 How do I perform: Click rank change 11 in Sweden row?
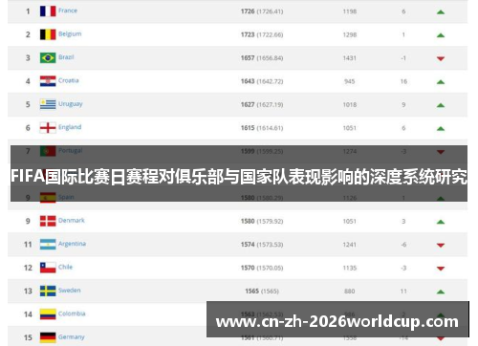point(403,292)
